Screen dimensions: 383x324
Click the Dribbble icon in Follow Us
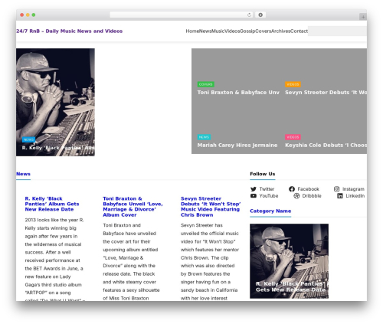(x=296, y=196)
